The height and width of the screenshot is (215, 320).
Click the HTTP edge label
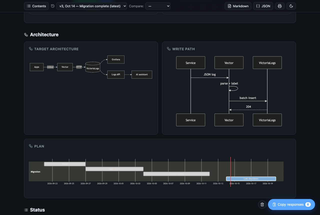click(79, 67)
